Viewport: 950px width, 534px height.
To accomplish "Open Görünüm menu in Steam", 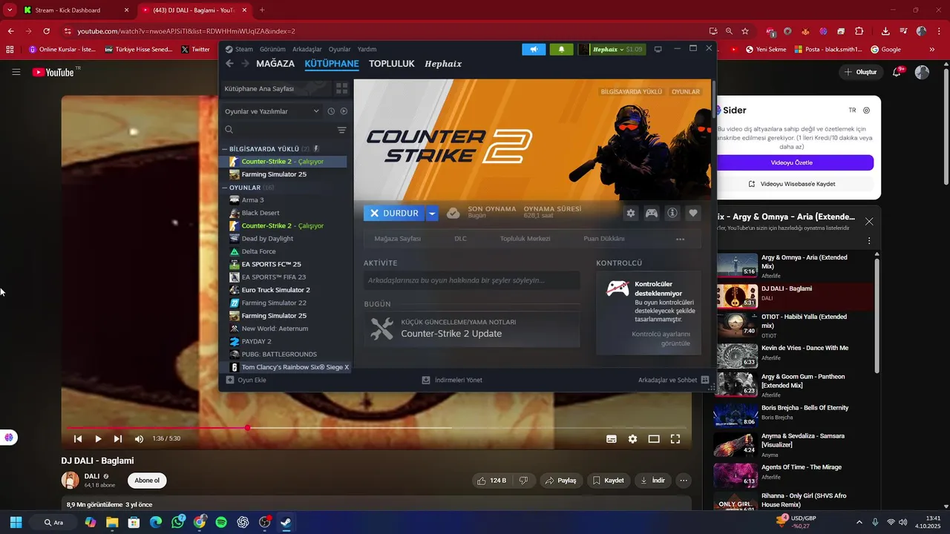I will (x=272, y=49).
